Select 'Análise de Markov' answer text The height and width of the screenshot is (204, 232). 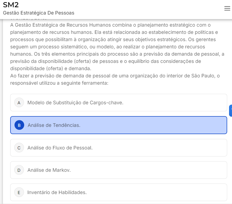(x=49, y=170)
